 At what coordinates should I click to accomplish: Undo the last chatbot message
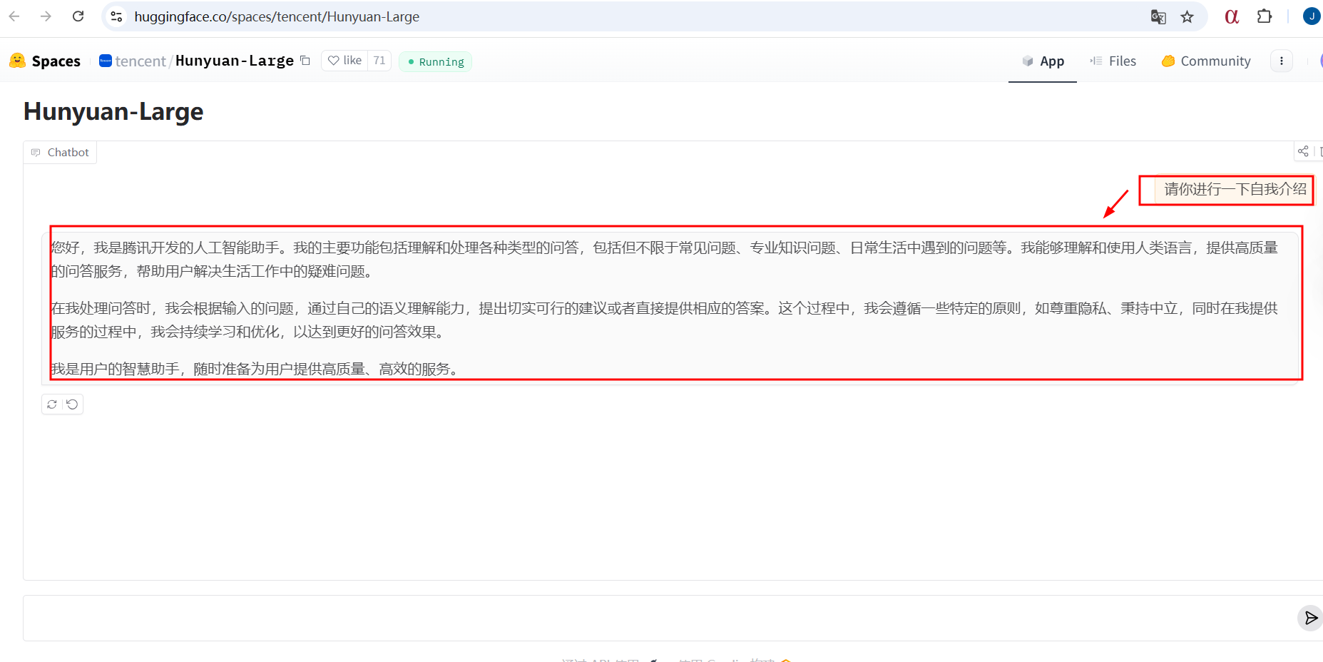72,404
